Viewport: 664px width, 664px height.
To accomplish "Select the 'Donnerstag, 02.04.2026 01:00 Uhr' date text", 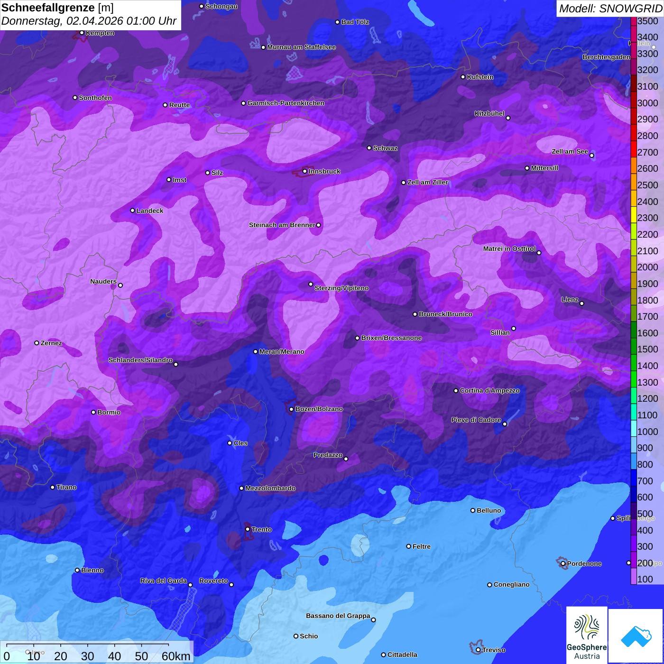I will tap(89, 21).
